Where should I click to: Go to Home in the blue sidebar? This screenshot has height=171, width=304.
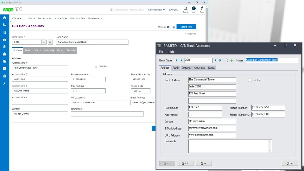click(x=4, y=18)
